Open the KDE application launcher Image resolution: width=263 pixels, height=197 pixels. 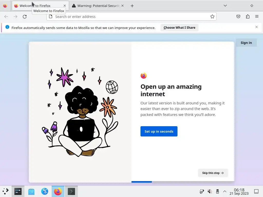(x=6, y=191)
